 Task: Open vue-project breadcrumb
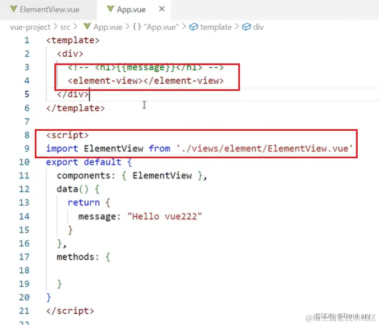click(30, 27)
